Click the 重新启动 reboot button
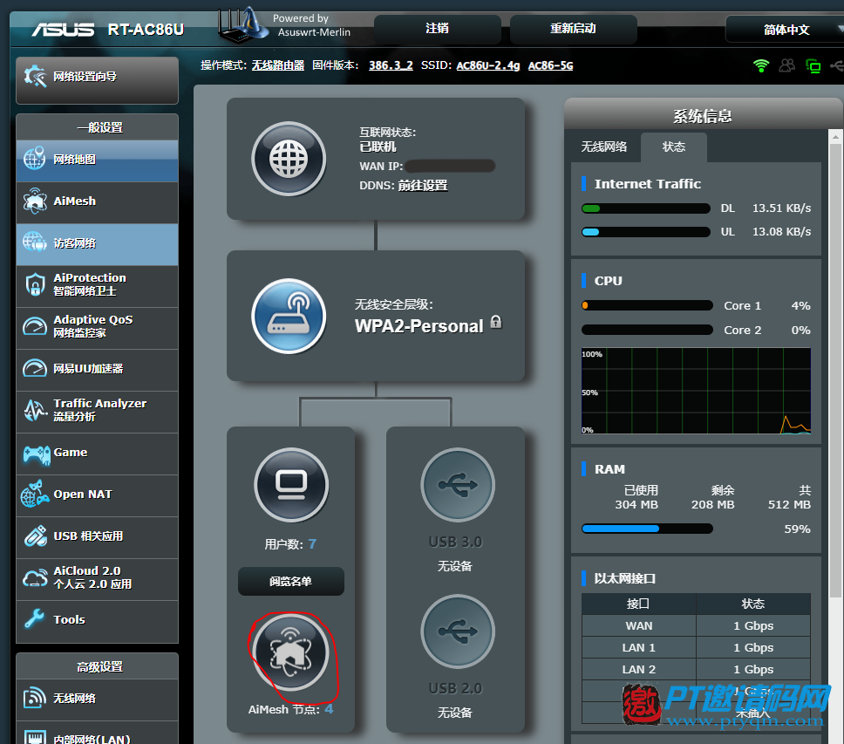The height and width of the screenshot is (744, 844). (x=573, y=29)
